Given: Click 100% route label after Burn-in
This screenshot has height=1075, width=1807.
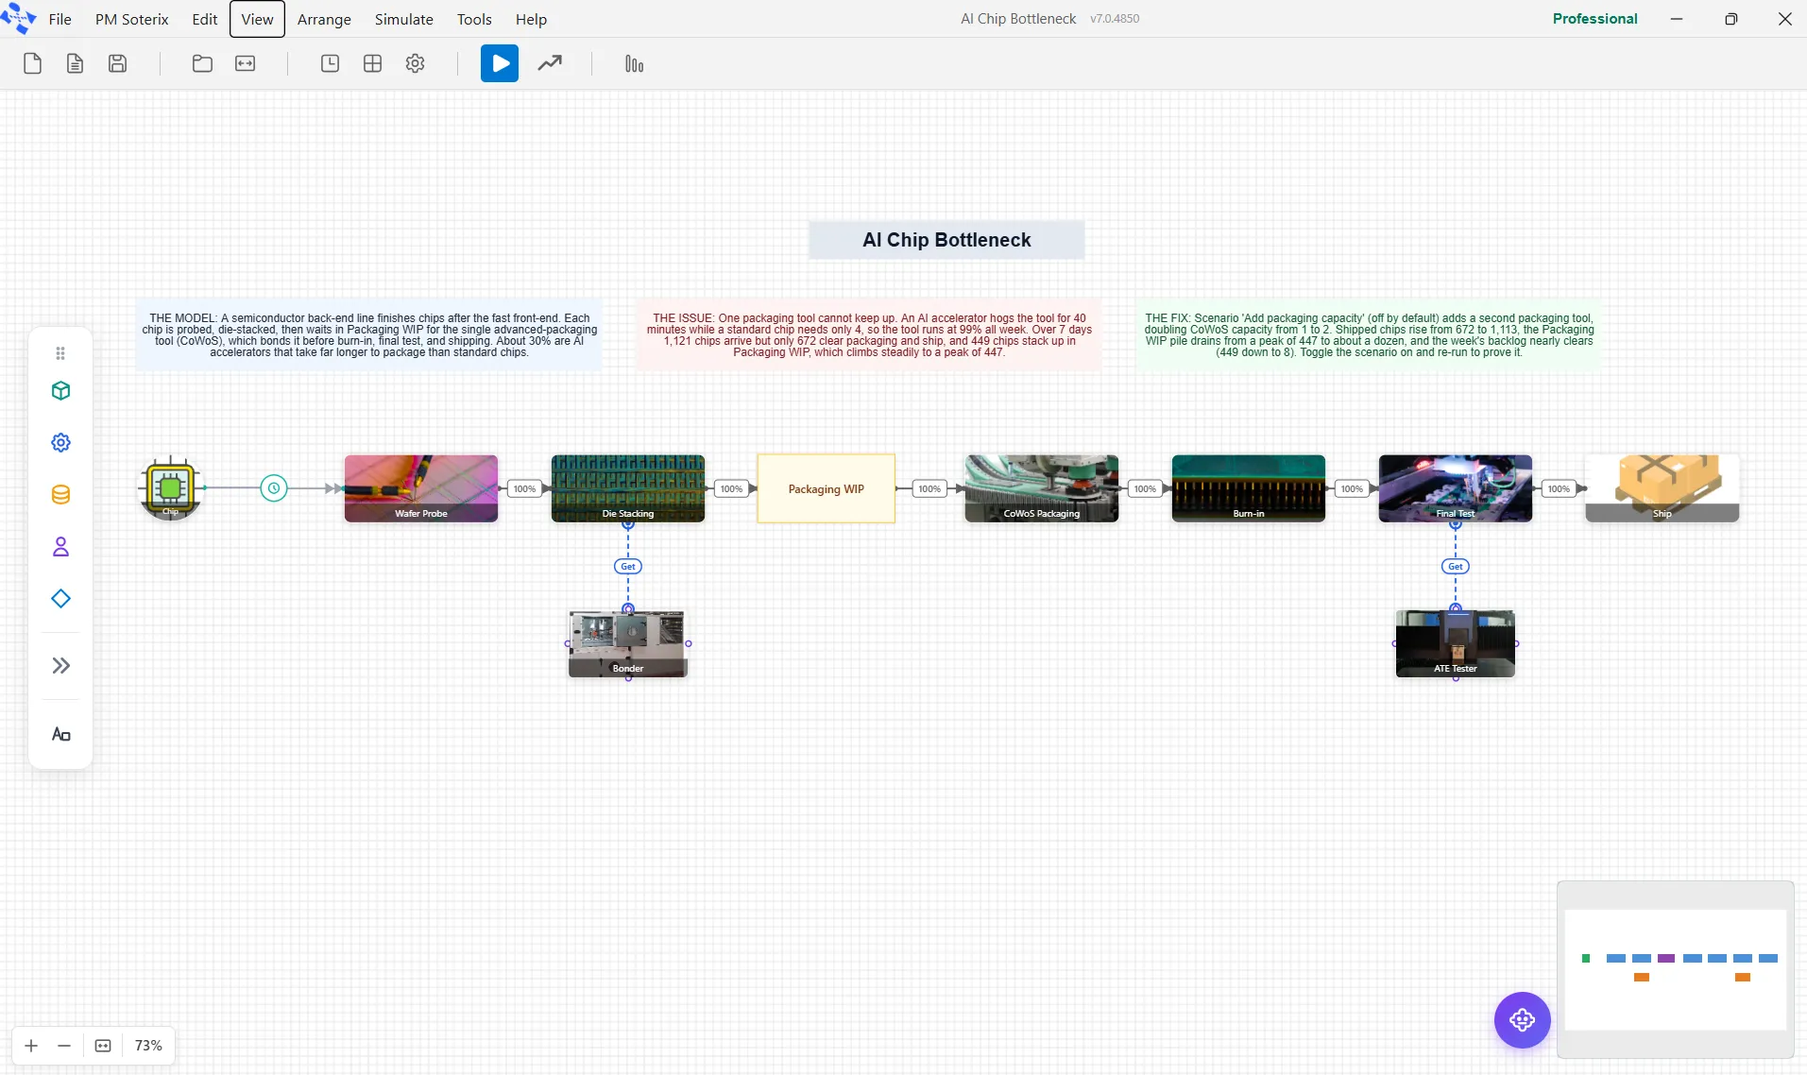Looking at the screenshot, I should point(1352,488).
